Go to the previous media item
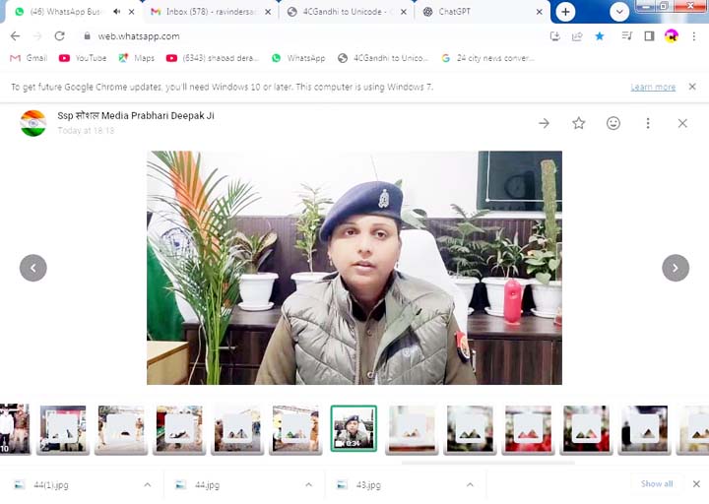The height and width of the screenshot is (504, 709). tap(33, 268)
